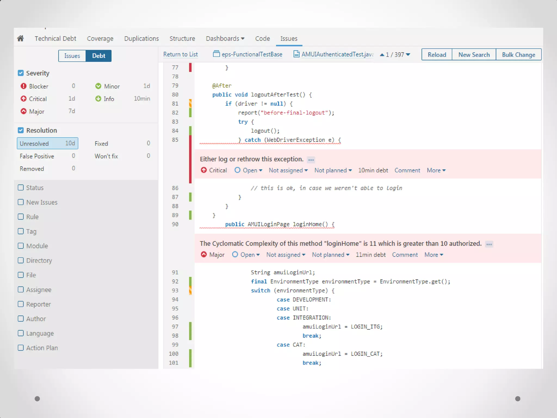Enable the Rule filter checkbox
The image size is (557, 418).
pos(21,217)
